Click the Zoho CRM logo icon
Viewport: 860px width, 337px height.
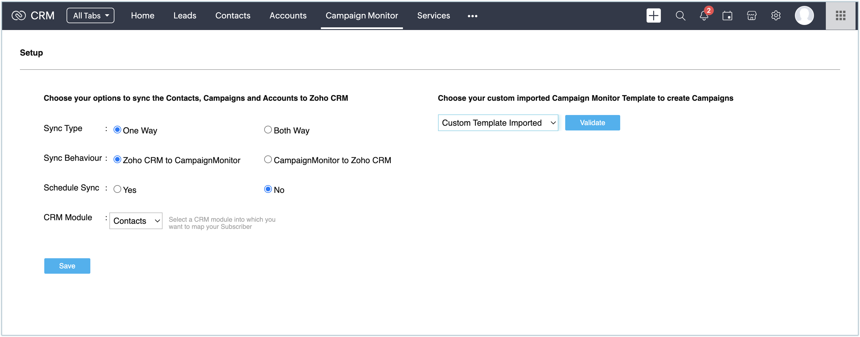tap(19, 15)
